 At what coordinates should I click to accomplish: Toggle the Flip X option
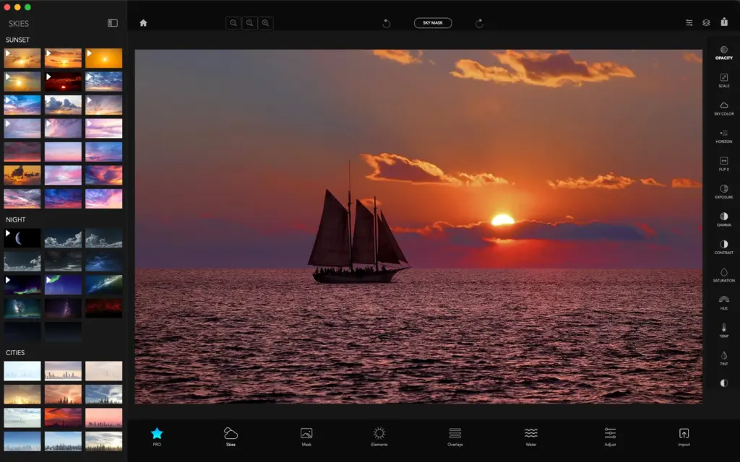[723, 164]
